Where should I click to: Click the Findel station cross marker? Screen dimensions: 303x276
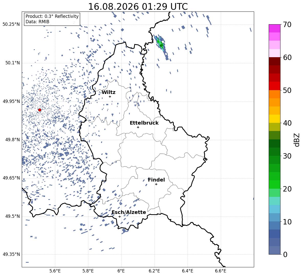[156, 184]
